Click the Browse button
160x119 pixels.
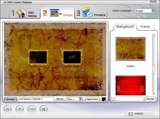pos(150,99)
